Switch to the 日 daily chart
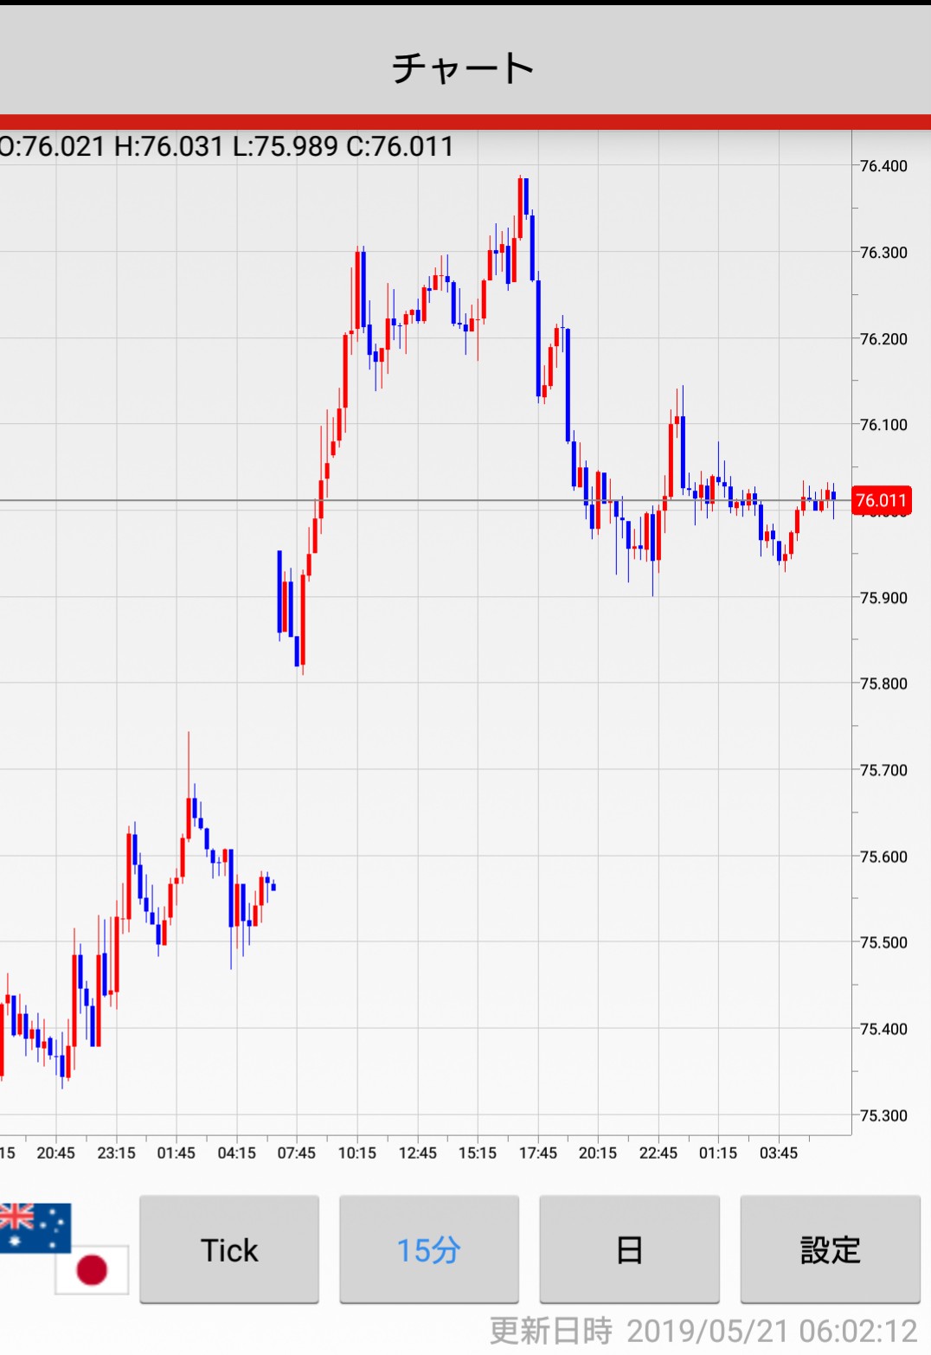The image size is (931, 1355). [x=629, y=1249]
